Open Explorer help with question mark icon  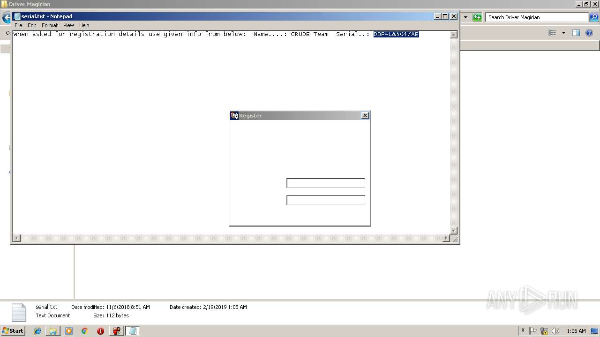click(x=590, y=33)
